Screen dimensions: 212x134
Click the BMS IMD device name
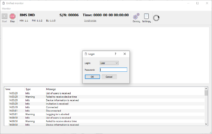click(27, 15)
